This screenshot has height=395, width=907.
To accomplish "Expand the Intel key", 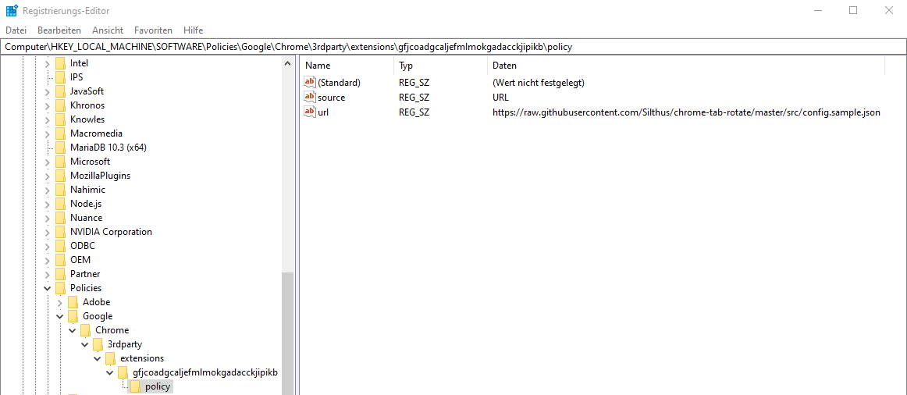I will [x=48, y=63].
